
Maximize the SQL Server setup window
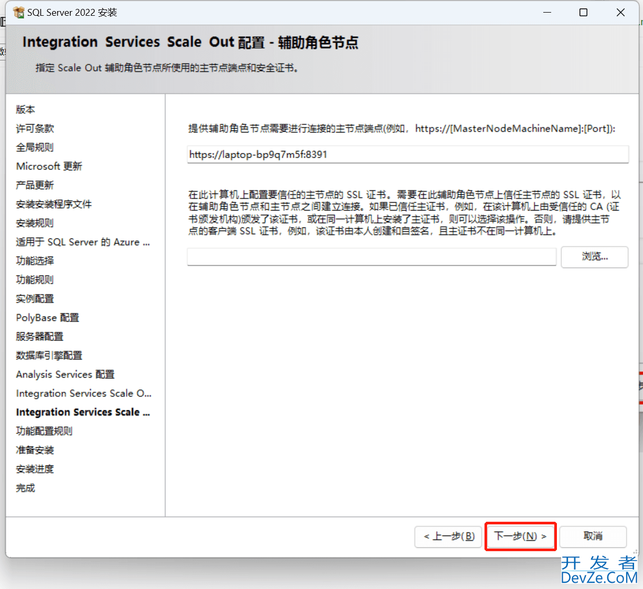[x=583, y=13]
